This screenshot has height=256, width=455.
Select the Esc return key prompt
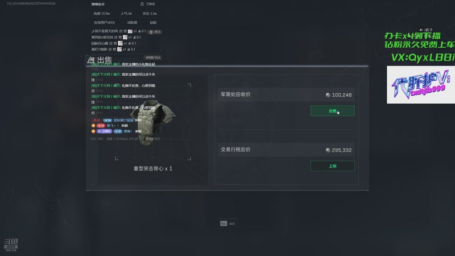click(227, 224)
